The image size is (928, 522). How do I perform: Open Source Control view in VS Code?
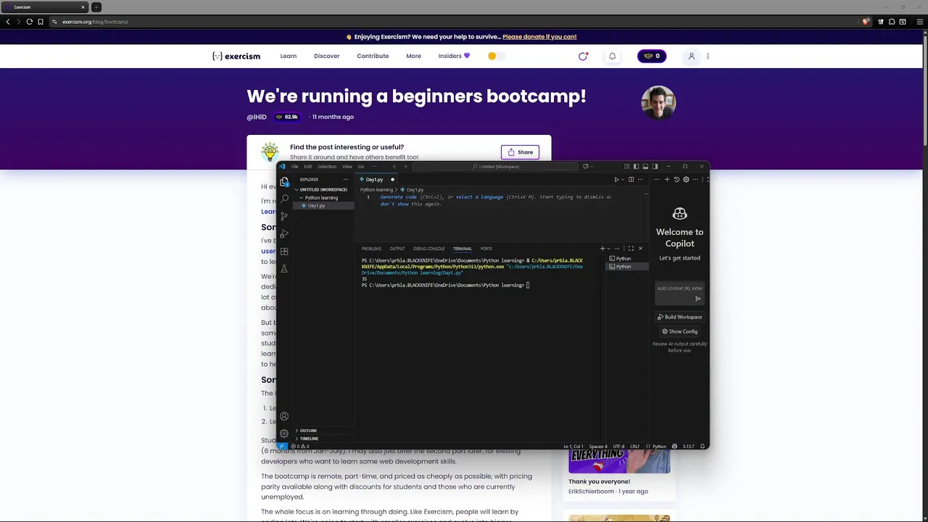[x=284, y=216]
